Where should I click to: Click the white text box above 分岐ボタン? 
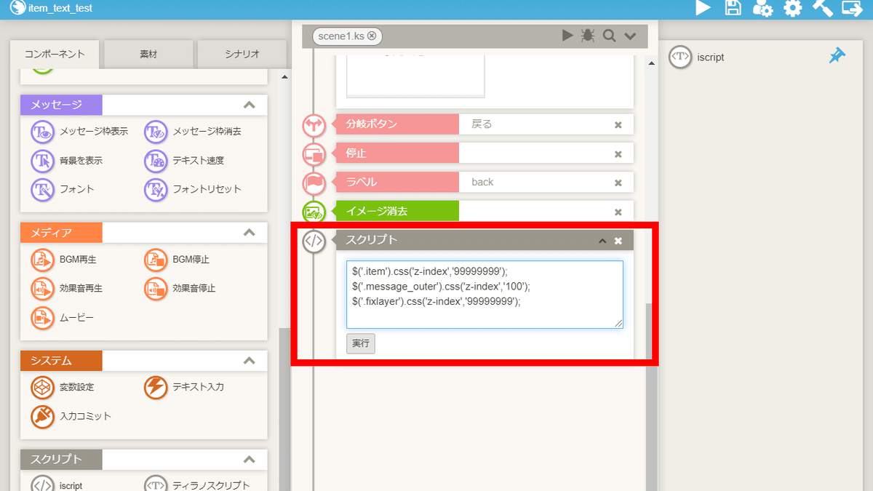coord(415,76)
